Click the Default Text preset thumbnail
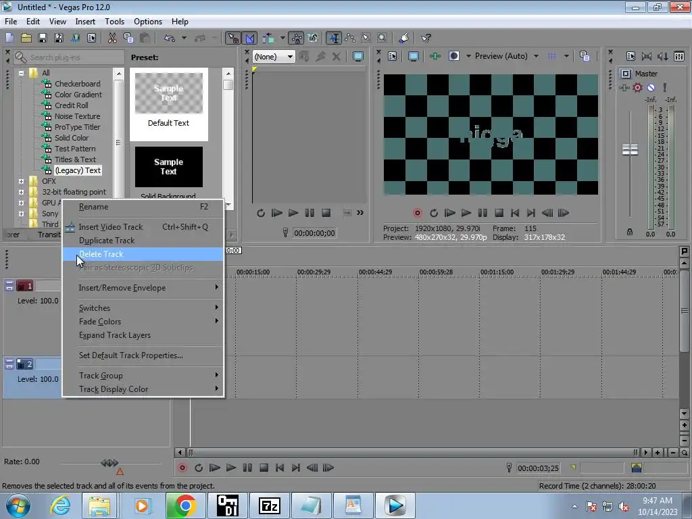 point(168,93)
